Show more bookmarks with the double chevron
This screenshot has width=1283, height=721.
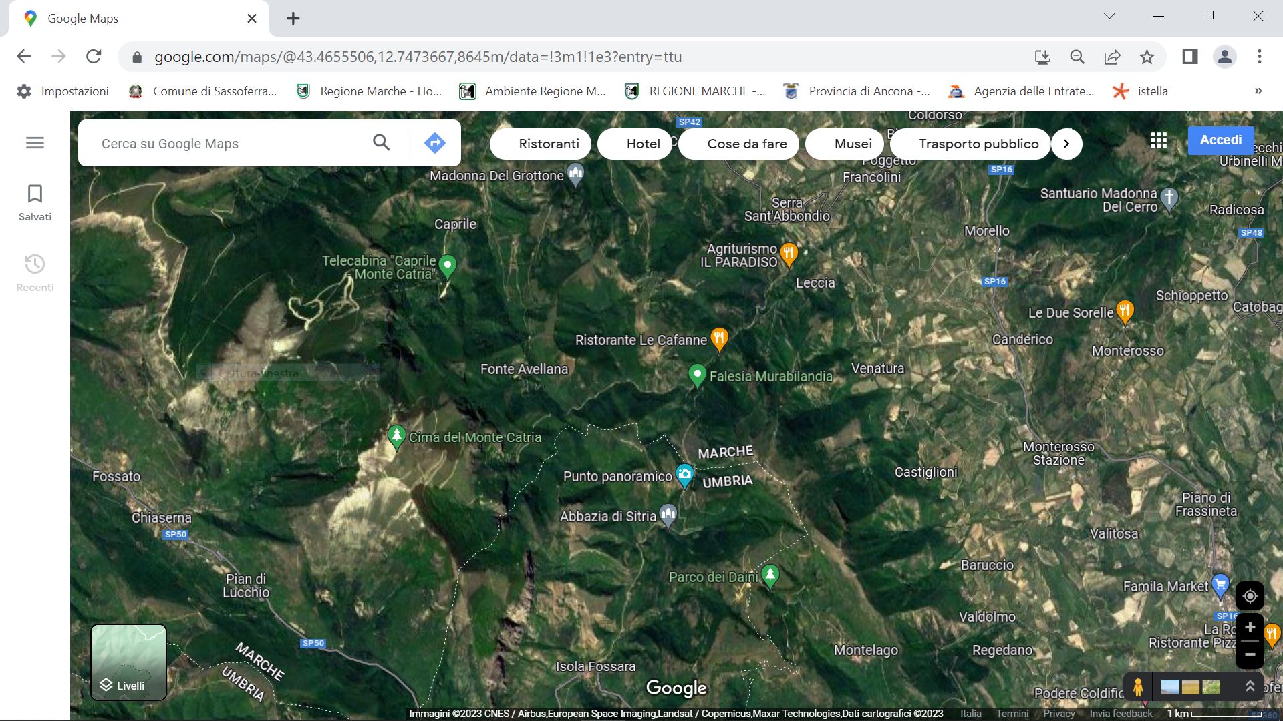[1258, 91]
